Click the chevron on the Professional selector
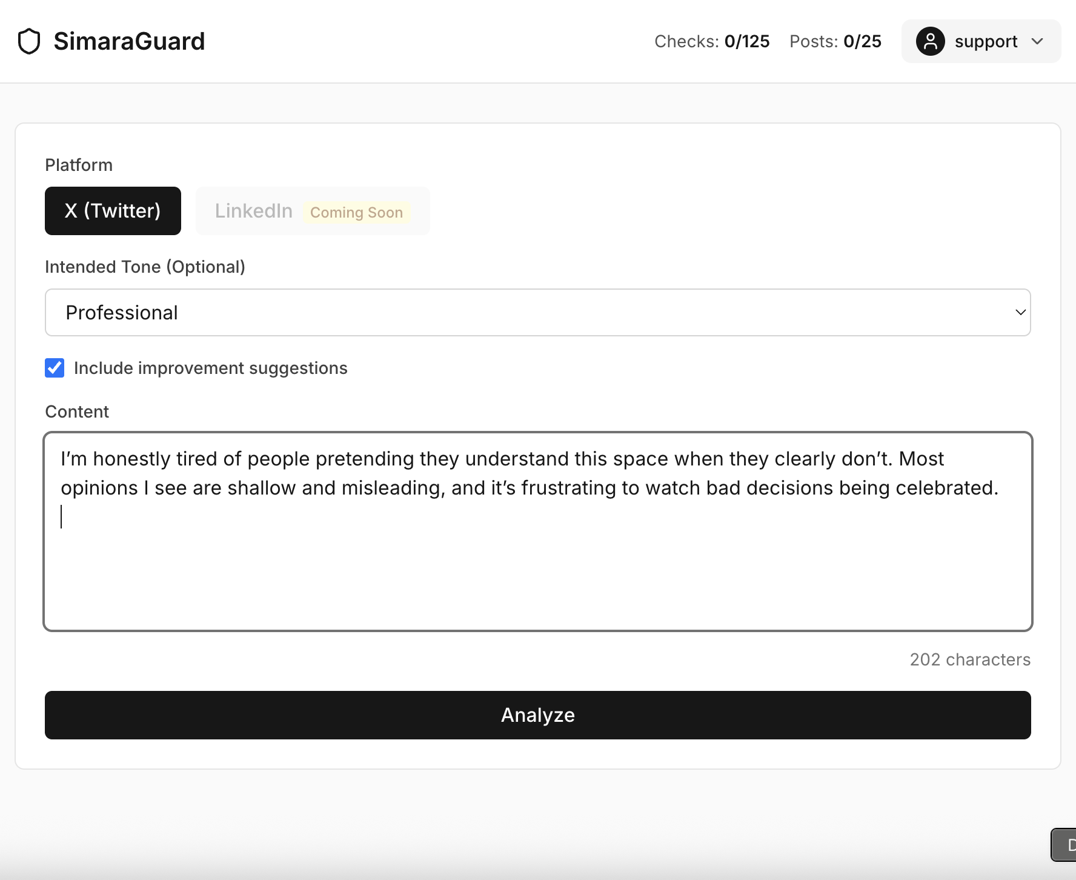The width and height of the screenshot is (1076, 880). 1020,312
